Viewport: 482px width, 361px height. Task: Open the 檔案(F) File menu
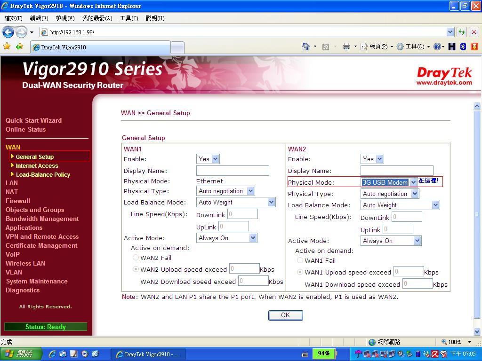click(x=13, y=18)
